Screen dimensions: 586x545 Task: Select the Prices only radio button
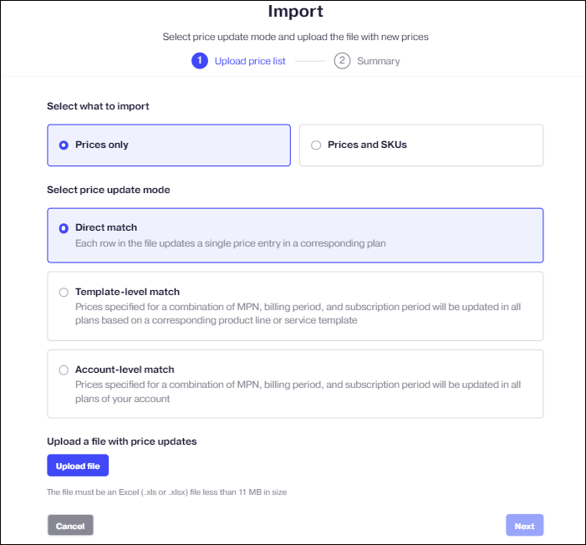pyautogui.click(x=64, y=145)
